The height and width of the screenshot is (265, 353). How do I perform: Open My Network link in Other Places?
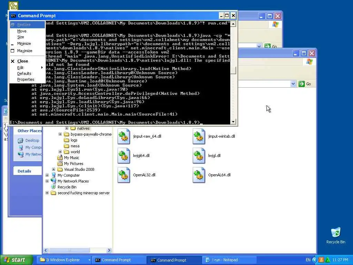(33, 154)
